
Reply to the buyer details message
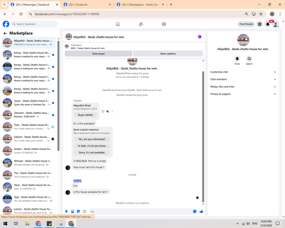108,111
